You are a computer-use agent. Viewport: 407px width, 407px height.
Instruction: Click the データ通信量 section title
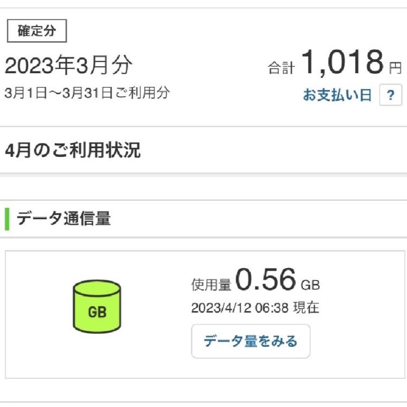(x=64, y=219)
